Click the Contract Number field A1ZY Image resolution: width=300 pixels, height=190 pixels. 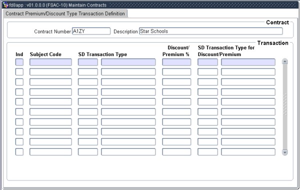point(91,31)
